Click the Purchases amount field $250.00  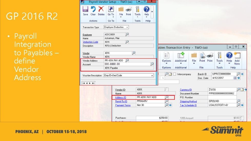[152, 118]
